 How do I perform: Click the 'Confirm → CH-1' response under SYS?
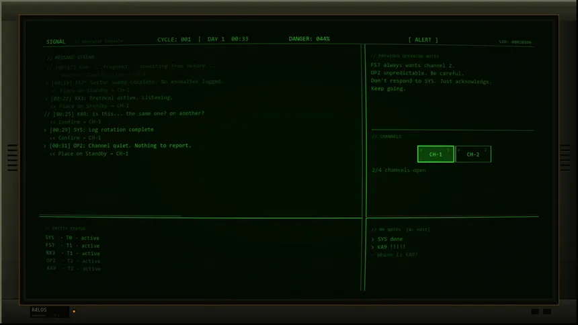75,138
